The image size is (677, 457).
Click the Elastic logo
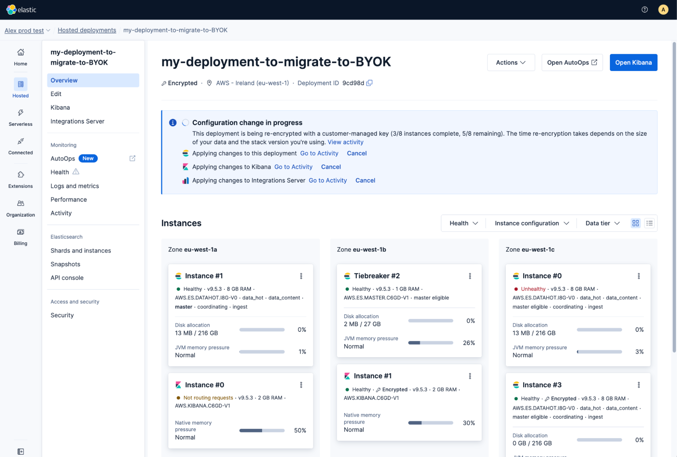pos(21,9)
